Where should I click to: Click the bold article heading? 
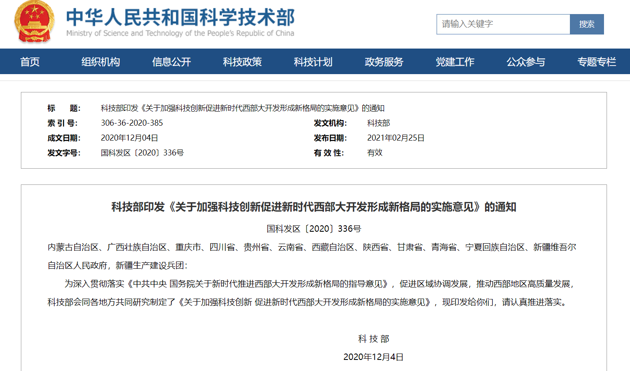coord(314,207)
